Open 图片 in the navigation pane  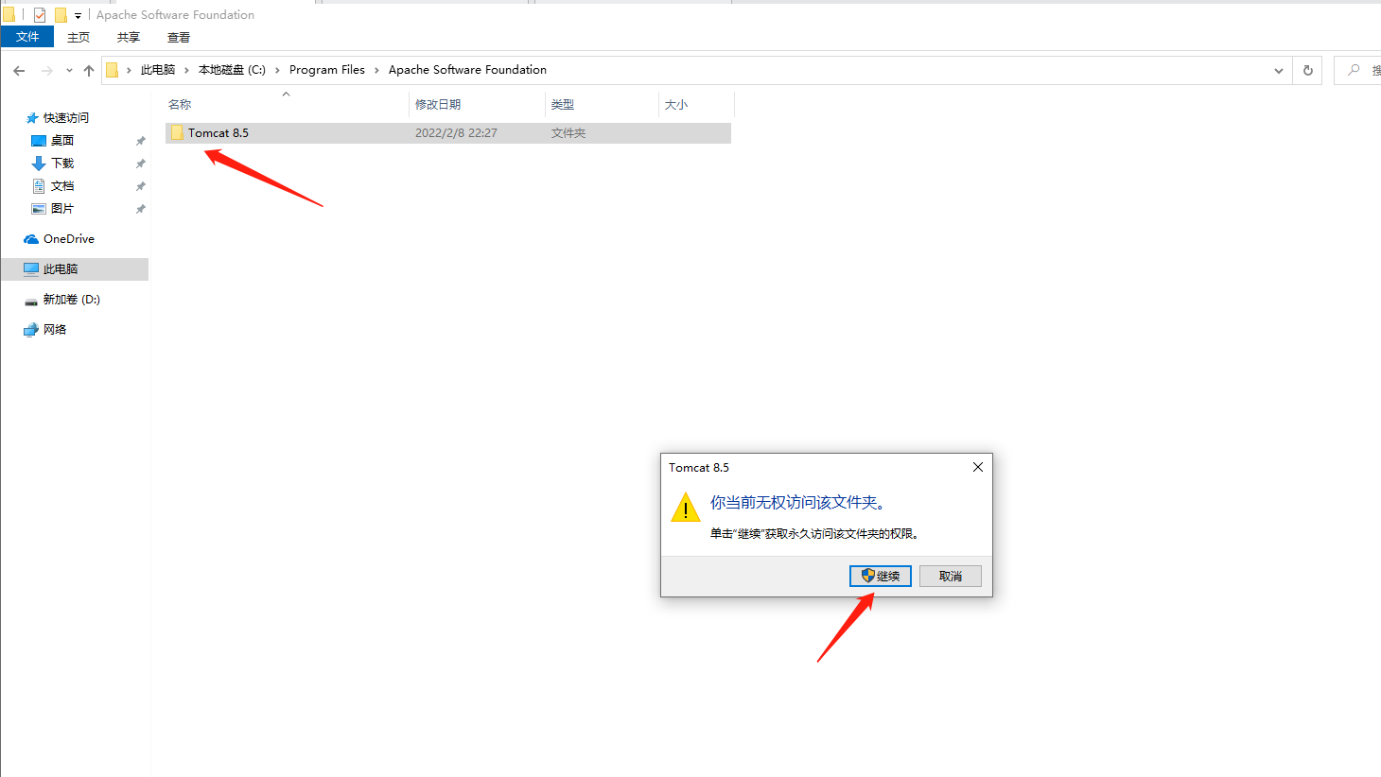(x=62, y=209)
